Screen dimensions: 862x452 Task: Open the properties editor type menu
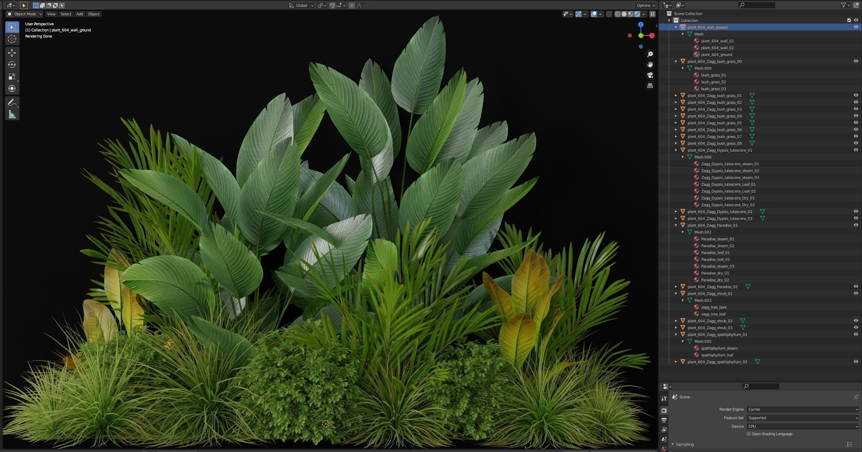click(667, 386)
